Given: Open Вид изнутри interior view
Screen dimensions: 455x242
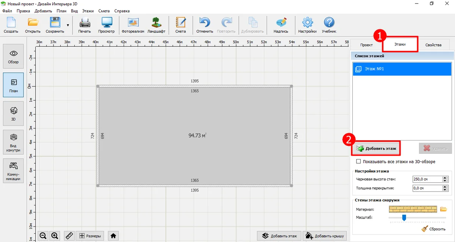Looking at the screenshot, I should coord(13,142).
